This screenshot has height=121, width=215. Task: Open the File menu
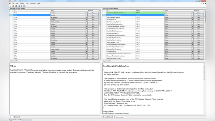pyautogui.click(x=13, y=3)
